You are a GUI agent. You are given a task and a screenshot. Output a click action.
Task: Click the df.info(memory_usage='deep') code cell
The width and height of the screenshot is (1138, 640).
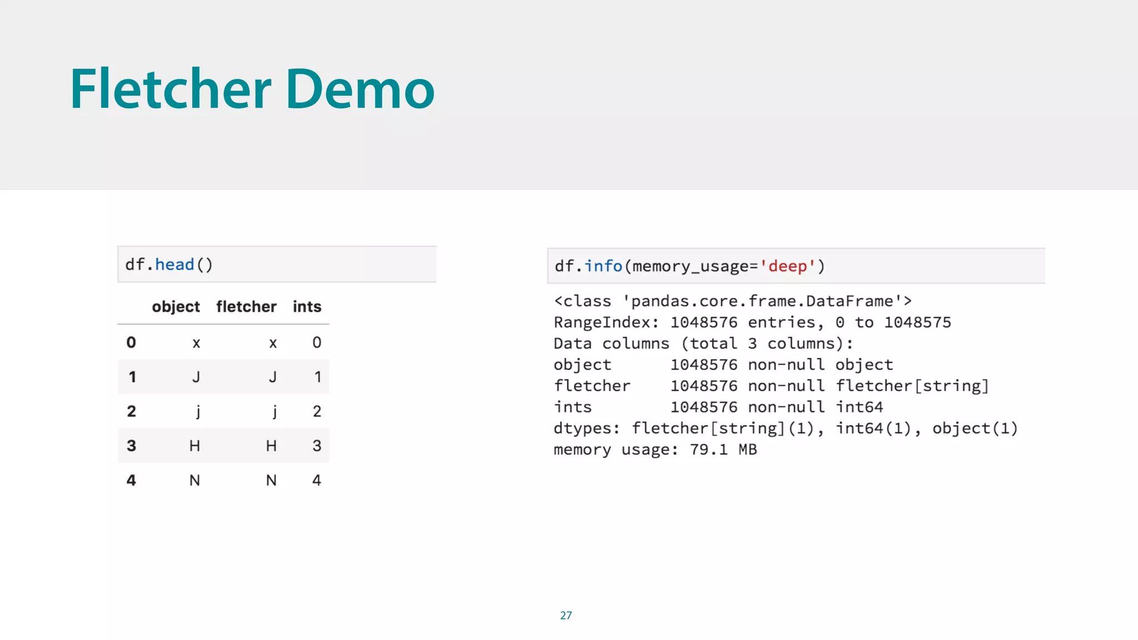(x=796, y=266)
